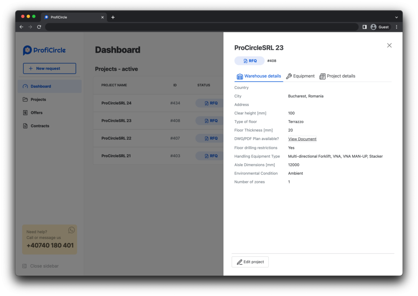Select the ProCircleSRL 21 project row
Screen dimensions: 418x296
(158, 156)
